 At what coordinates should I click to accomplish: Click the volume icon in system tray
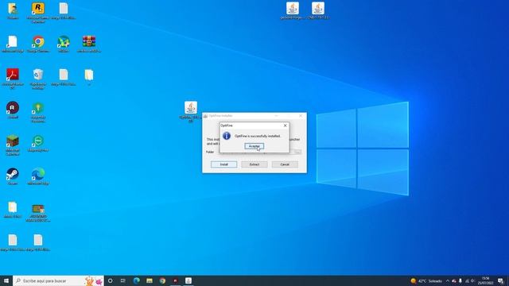[x=473, y=280]
